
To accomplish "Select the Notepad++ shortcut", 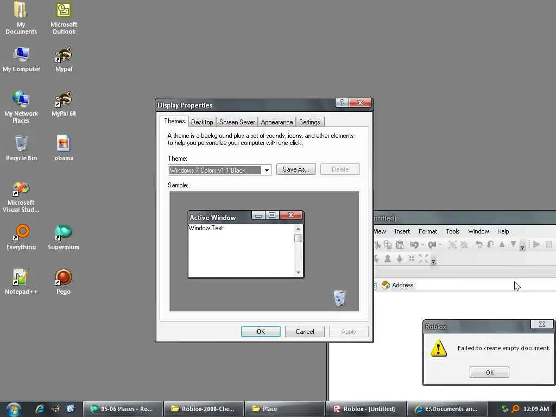I will coord(21,282).
